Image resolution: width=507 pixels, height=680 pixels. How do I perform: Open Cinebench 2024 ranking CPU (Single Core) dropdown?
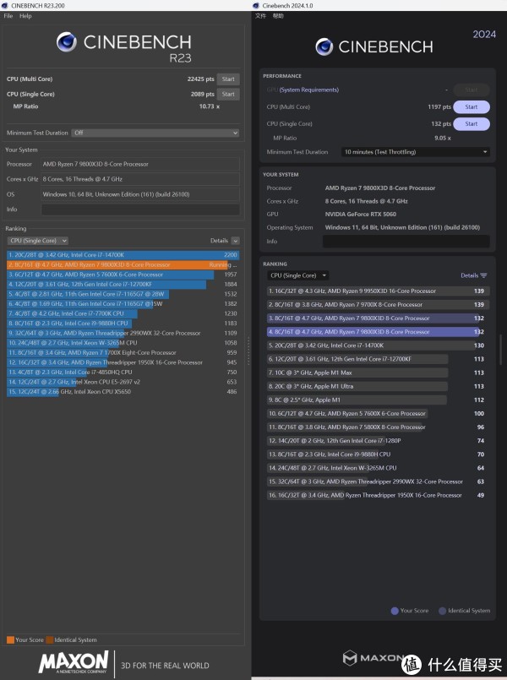(298, 275)
